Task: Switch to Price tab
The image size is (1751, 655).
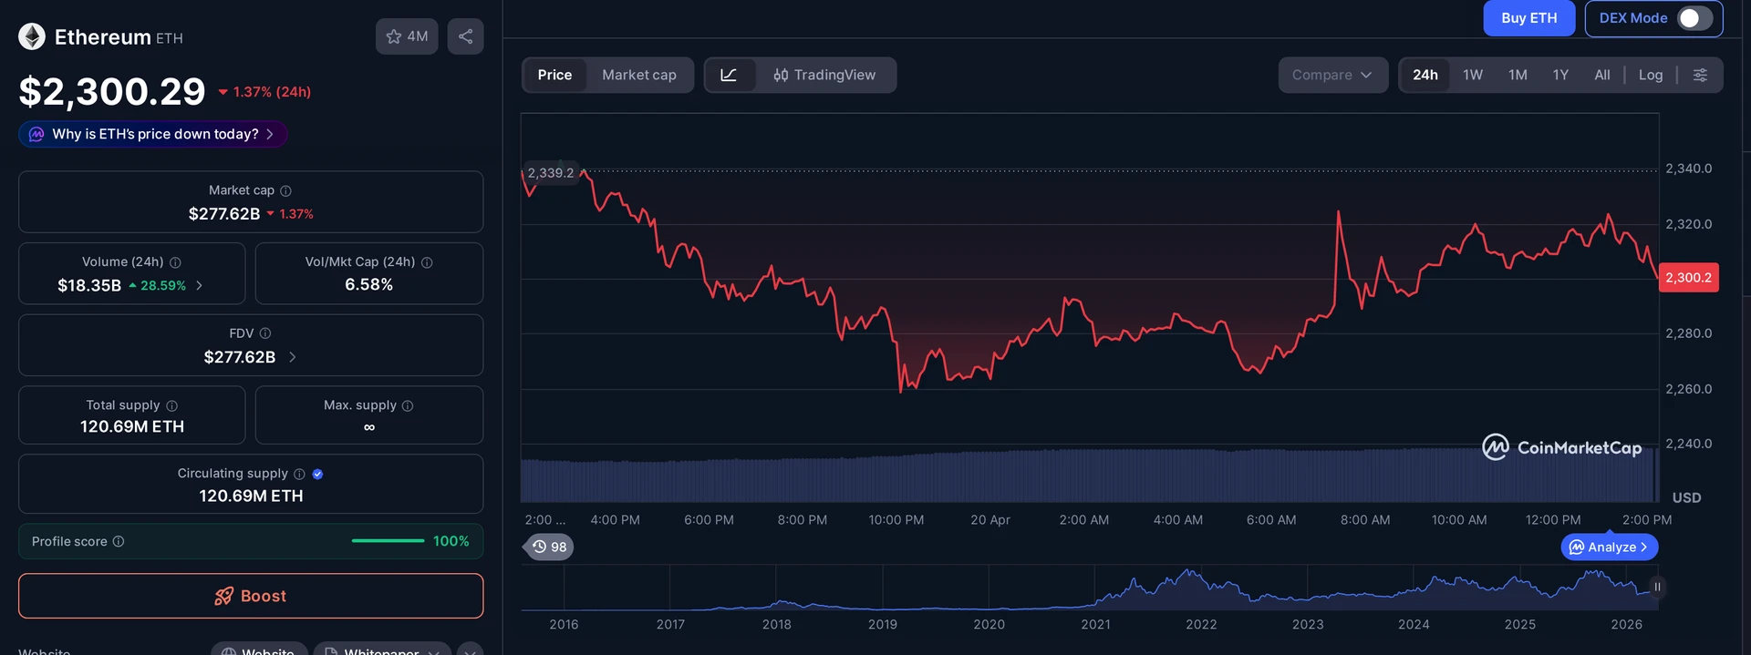Action: click(554, 75)
